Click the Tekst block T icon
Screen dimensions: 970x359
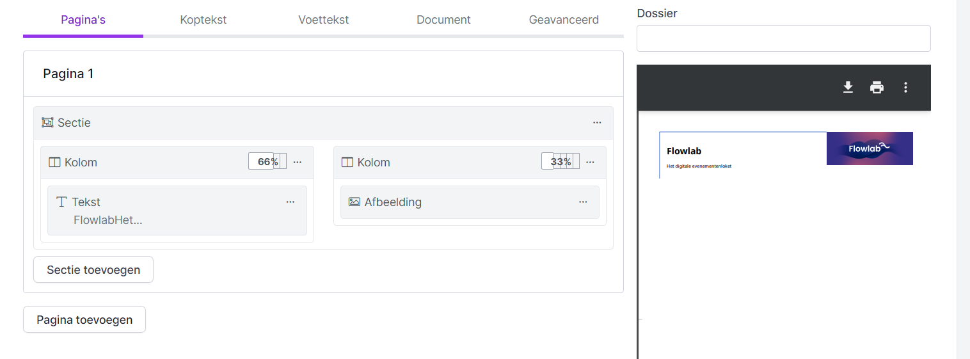pyautogui.click(x=61, y=202)
